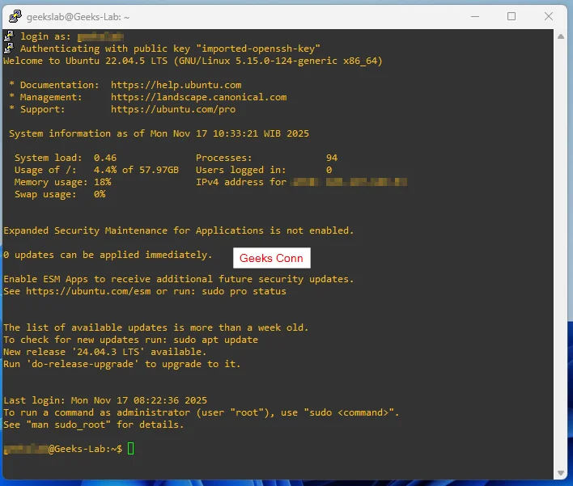Click the window title geekslab@Geeks-Lab: ~

pos(79,17)
